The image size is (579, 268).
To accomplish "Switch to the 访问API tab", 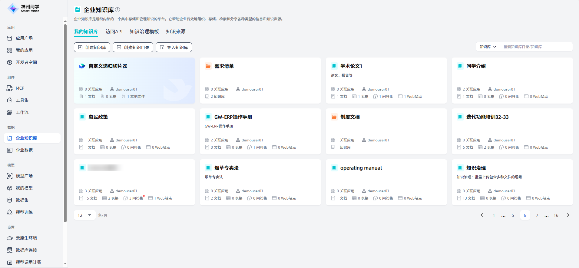I will point(114,31).
